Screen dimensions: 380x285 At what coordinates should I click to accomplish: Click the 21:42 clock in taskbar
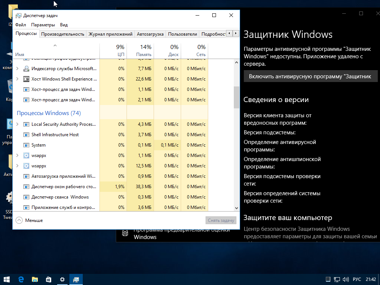tap(371, 279)
